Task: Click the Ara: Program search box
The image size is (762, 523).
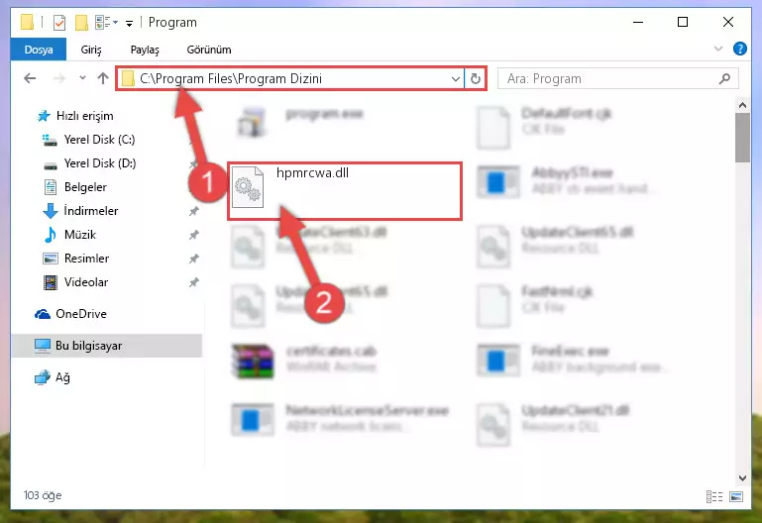Action: point(617,78)
